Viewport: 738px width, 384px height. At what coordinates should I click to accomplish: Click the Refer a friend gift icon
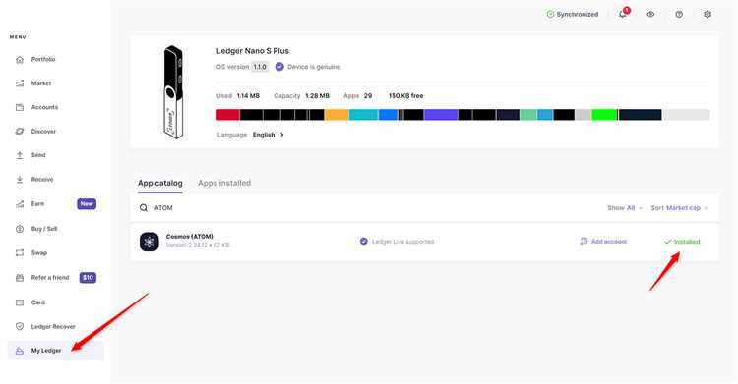pos(20,278)
